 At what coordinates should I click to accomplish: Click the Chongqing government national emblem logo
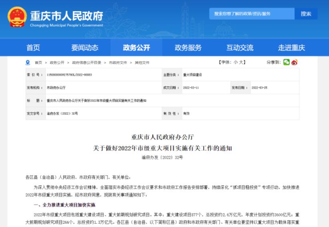pos(16,18)
